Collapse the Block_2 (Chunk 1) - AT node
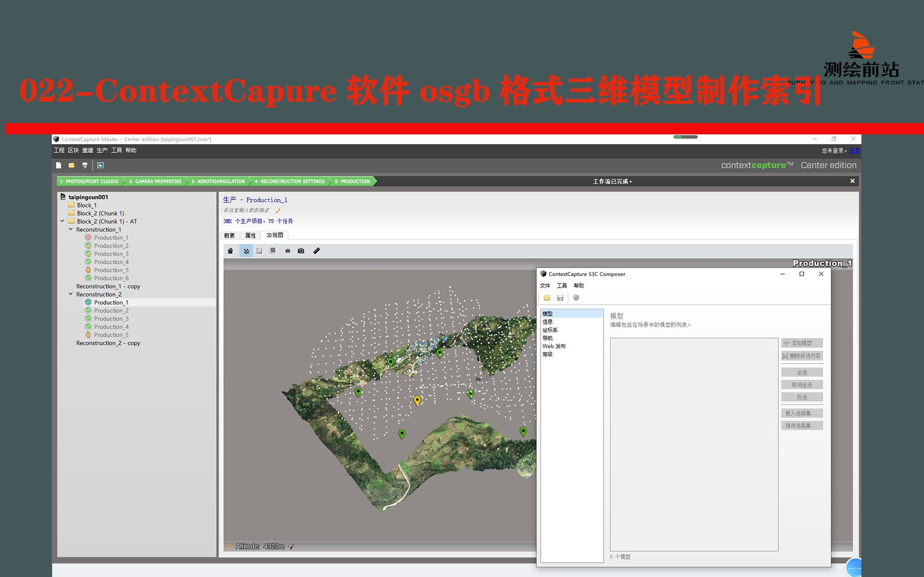The width and height of the screenshot is (924, 577). 62,221
